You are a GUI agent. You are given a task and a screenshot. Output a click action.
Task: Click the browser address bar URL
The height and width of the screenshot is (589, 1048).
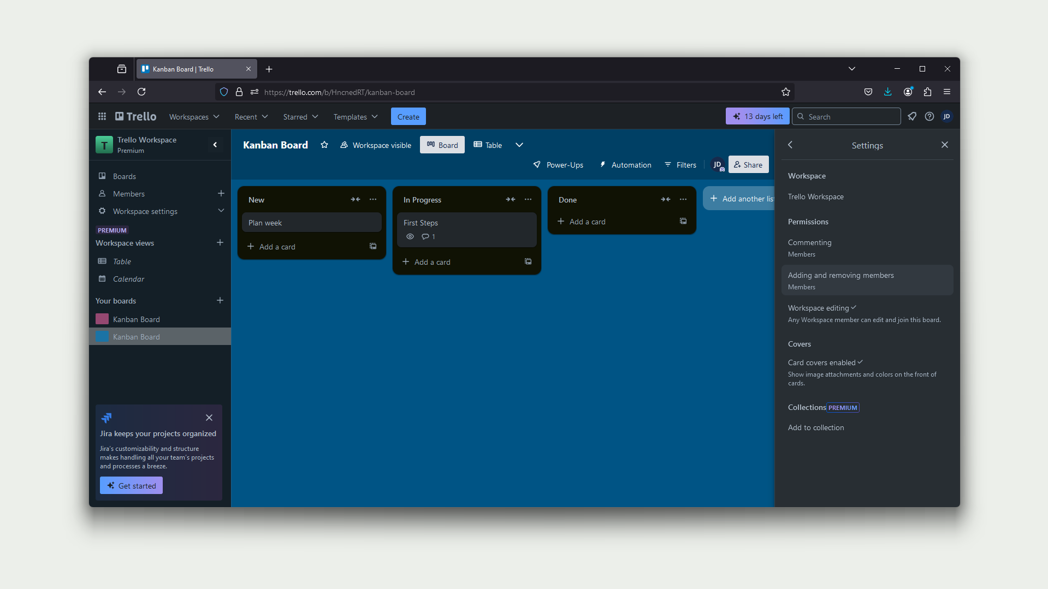339,92
